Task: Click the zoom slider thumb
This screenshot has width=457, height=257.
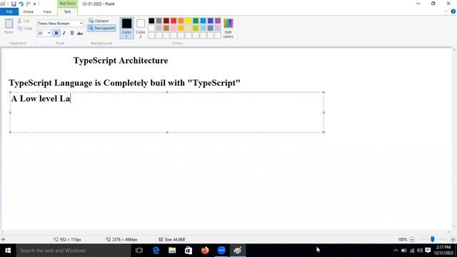Action: point(433,239)
